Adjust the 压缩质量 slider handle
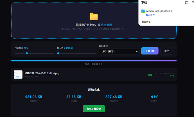This screenshot has width=194, height=117. (x=27, y=53)
